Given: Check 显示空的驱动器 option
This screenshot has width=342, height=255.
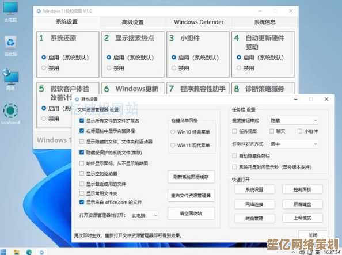Looking at the screenshot, I should coord(82,173).
